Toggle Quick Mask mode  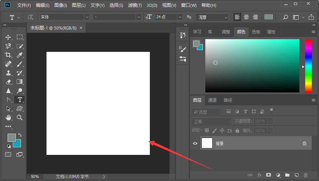click(8, 155)
